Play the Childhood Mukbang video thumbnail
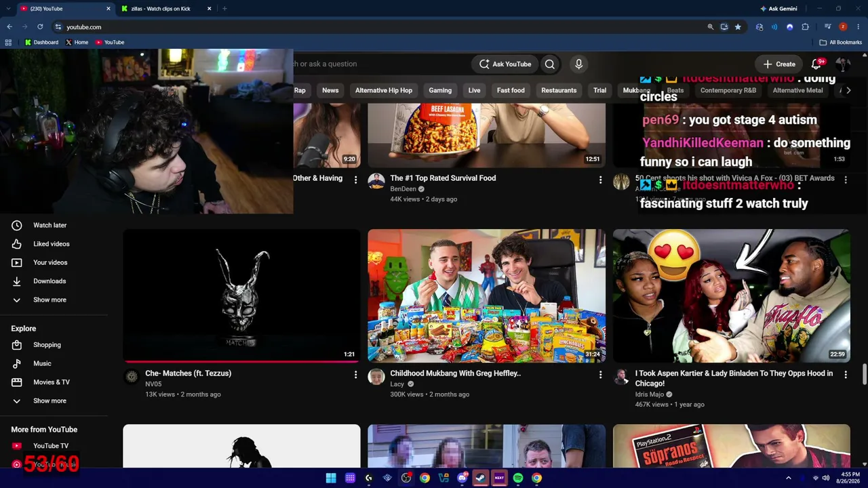Viewport: 868px width, 488px height. pyautogui.click(x=486, y=296)
